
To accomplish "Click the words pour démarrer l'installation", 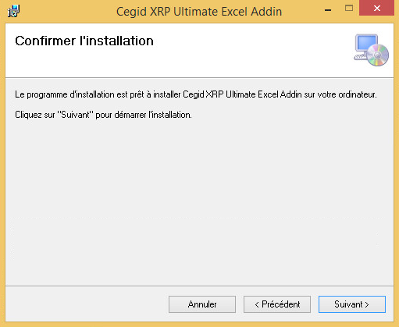I will point(144,115).
